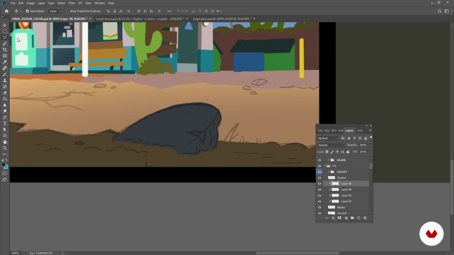Create a new group folder in Layers
Viewport: 454px width, 255px height.
(x=352, y=218)
